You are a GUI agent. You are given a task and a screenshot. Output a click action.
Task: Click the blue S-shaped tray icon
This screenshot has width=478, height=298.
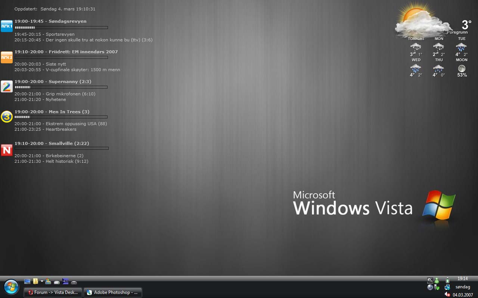tap(430, 287)
